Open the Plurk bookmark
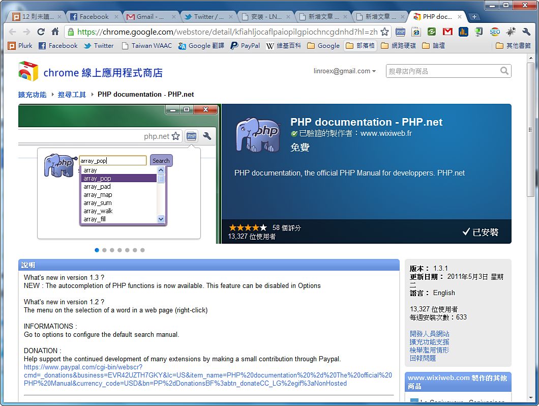This screenshot has width=539, height=406. (x=20, y=45)
